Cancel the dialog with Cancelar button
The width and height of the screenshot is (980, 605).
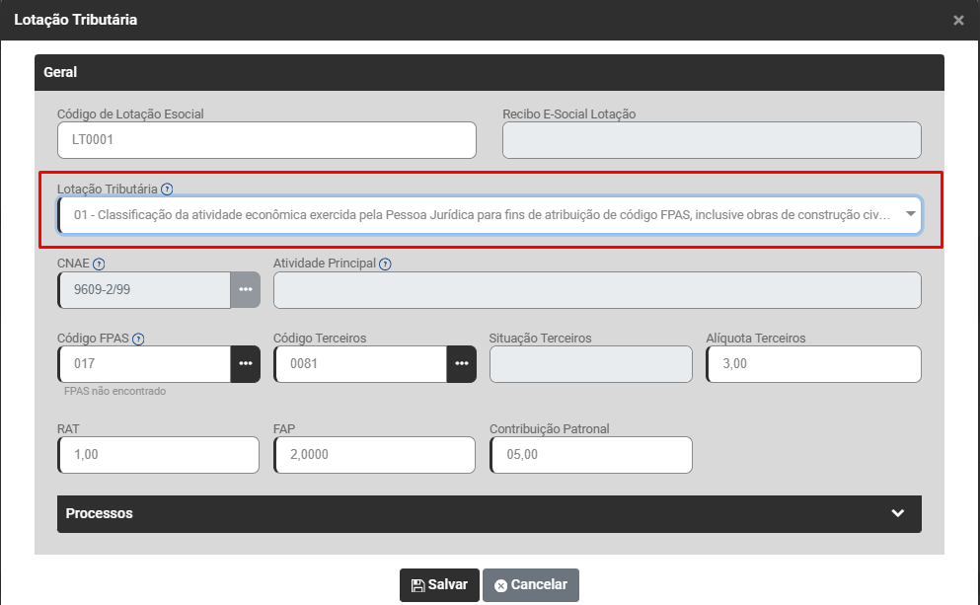(x=531, y=585)
